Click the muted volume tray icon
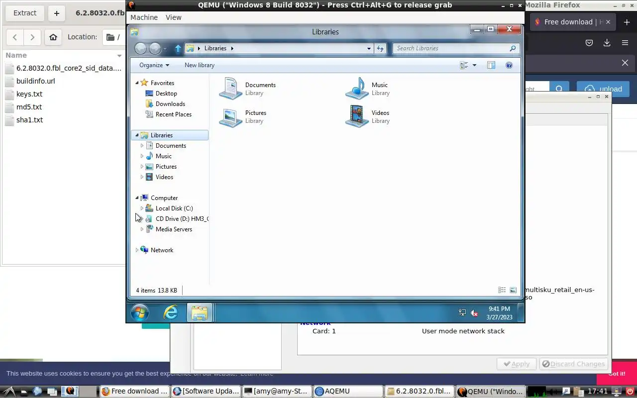The height and width of the screenshot is (398, 637). pos(474,313)
